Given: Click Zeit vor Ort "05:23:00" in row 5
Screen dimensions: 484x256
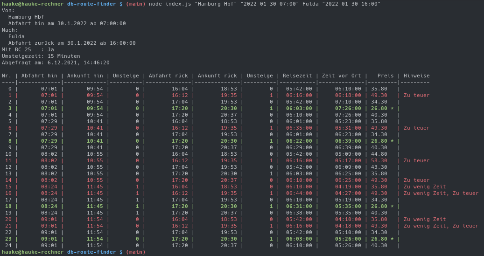Looking at the screenshot, I should click(x=348, y=122).
